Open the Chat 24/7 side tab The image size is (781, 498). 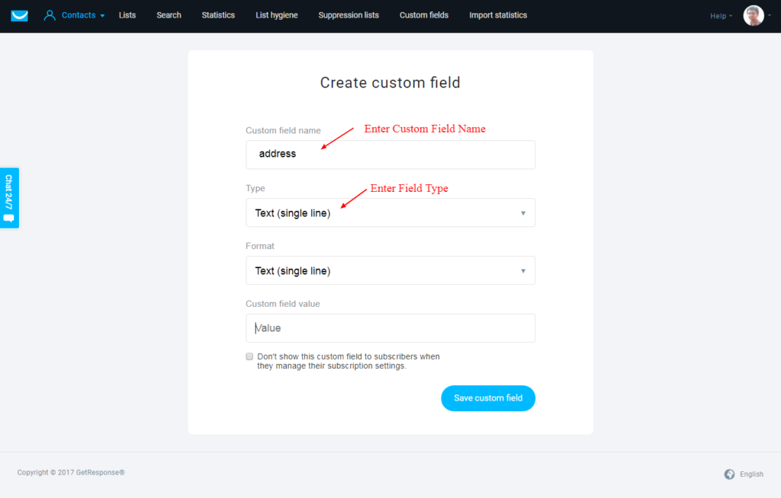point(9,197)
